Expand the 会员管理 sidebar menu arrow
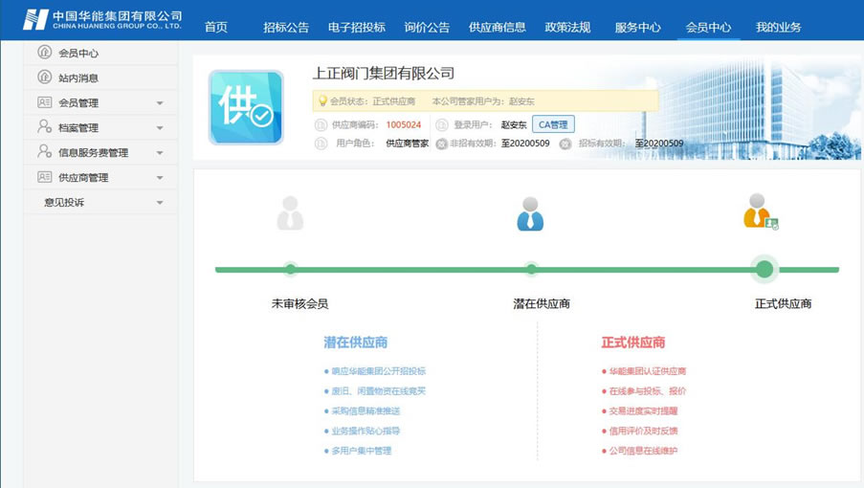This screenshot has width=864, height=488. click(160, 103)
